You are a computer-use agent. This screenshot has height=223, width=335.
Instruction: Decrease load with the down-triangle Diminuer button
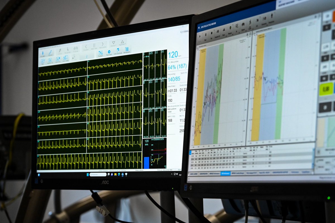[x=114, y=43]
